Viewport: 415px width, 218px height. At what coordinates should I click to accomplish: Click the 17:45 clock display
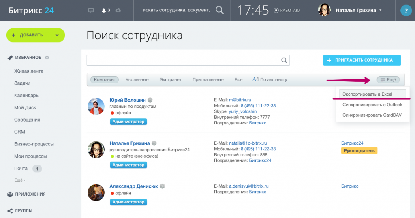point(253,10)
